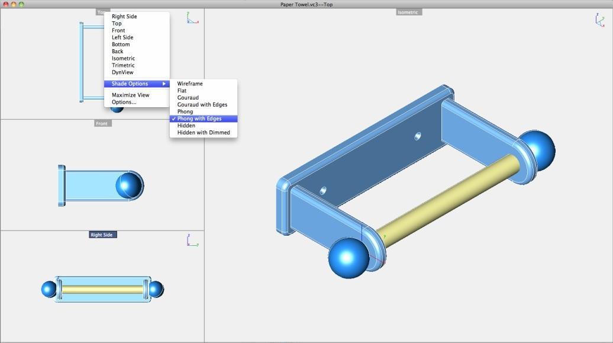This screenshot has height=343, width=613.
Task: Open the Right Side view label menu
Action: click(102, 235)
